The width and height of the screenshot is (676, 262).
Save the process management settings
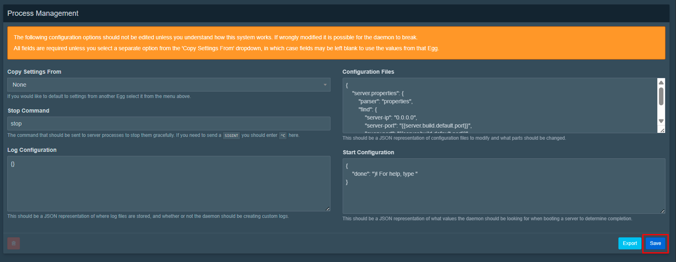(x=655, y=243)
